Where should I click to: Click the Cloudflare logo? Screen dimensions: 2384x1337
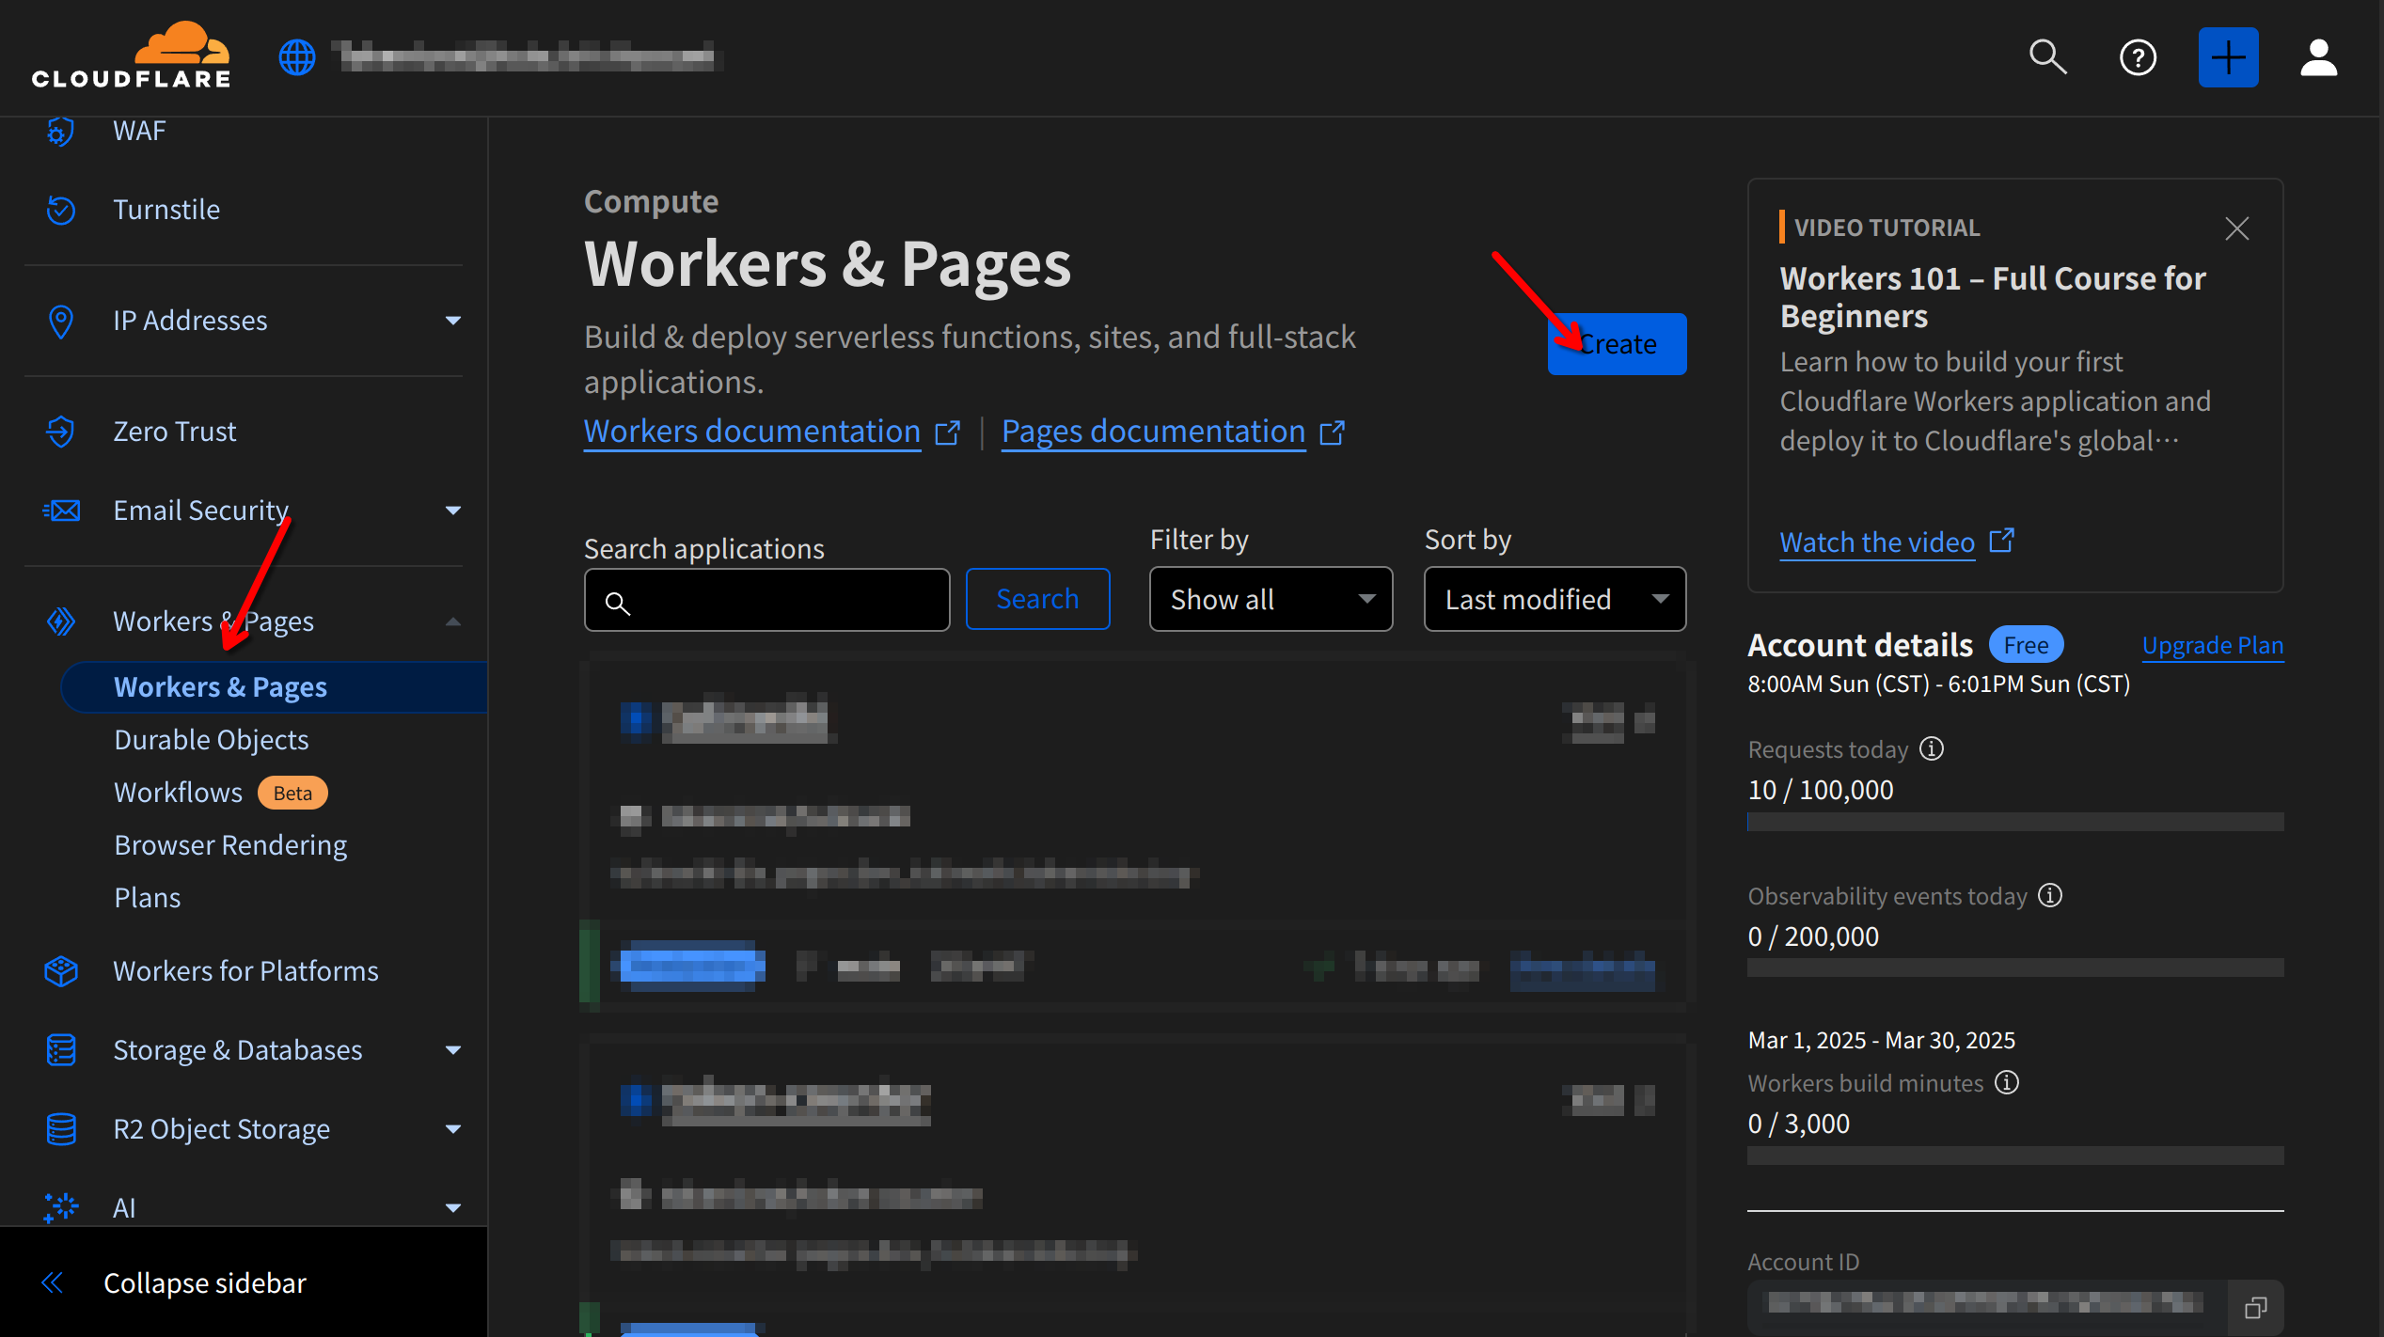[x=131, y=56]
